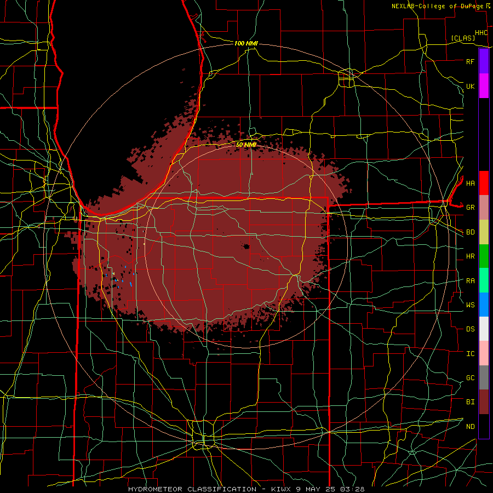The width and height of the screenshot is (493, 493).
Task: Click the RF purple legend swatch
Action: click(484, 61)
